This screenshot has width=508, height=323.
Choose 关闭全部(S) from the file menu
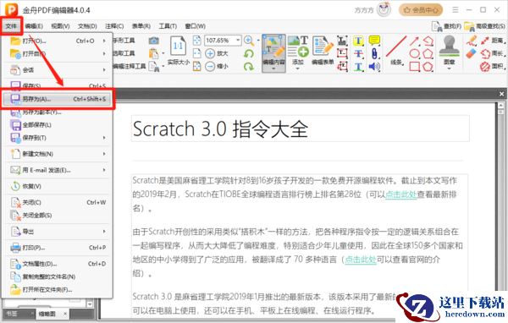point(58,216)
